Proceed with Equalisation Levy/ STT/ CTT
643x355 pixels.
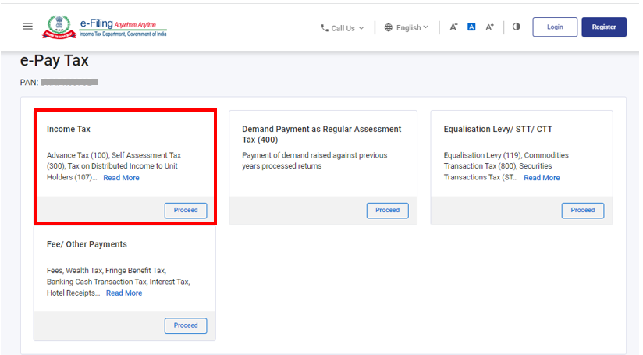coord(582,210)
